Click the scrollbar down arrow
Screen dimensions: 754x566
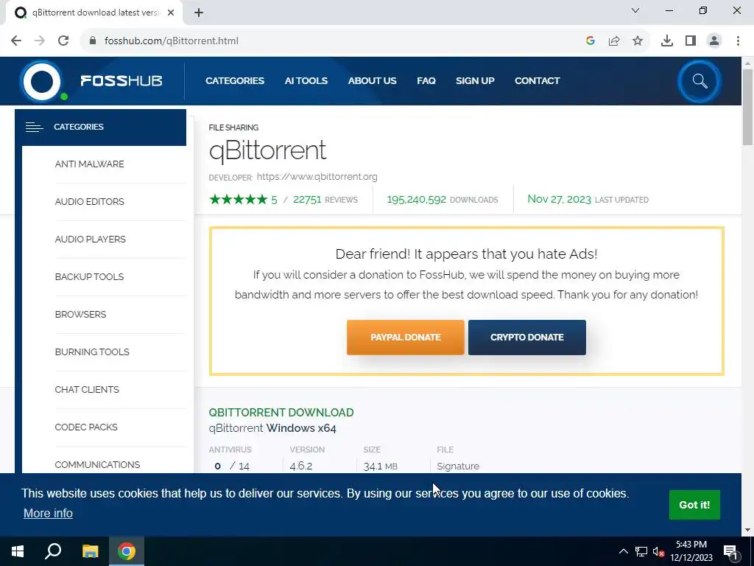(x=747, y=530)
